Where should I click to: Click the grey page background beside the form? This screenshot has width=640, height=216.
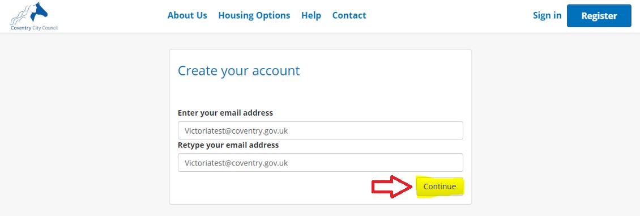551,122
